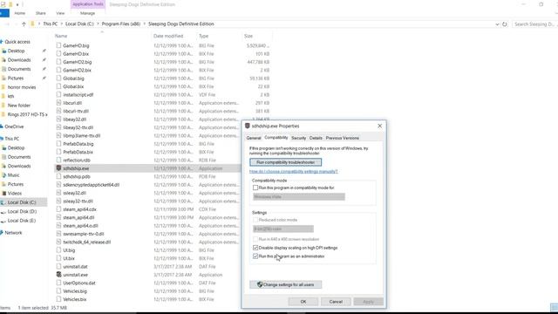Open How do I choose compatibility settings link

(x=293, y=172)
